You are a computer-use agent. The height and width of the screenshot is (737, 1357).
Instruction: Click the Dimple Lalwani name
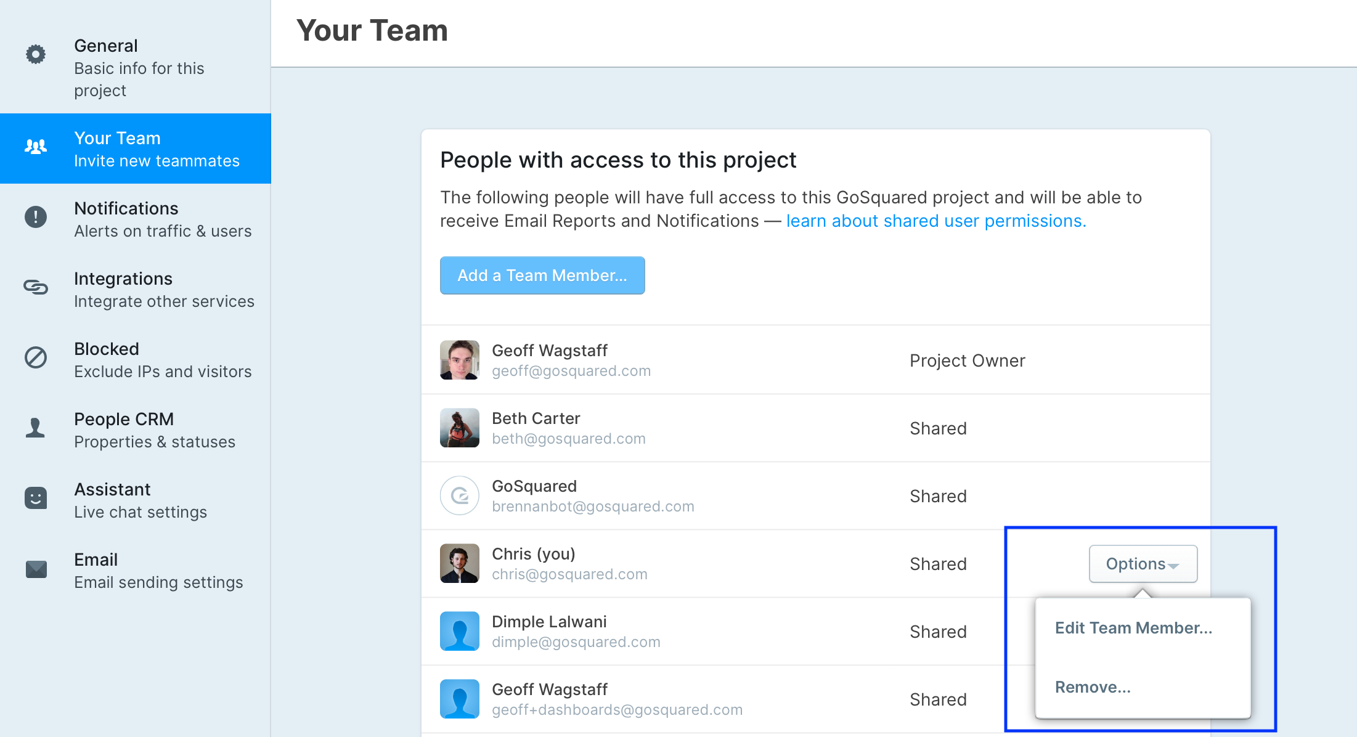pos(549,622)
